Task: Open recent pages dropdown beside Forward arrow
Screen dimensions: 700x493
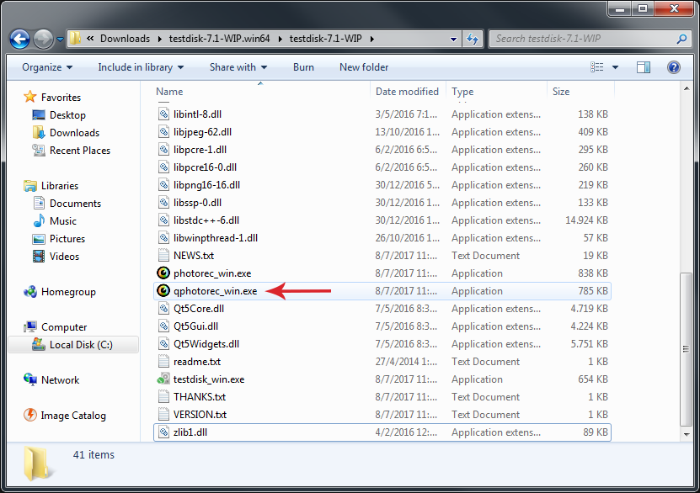Action: pyautogui.click(x=61, y=40)
